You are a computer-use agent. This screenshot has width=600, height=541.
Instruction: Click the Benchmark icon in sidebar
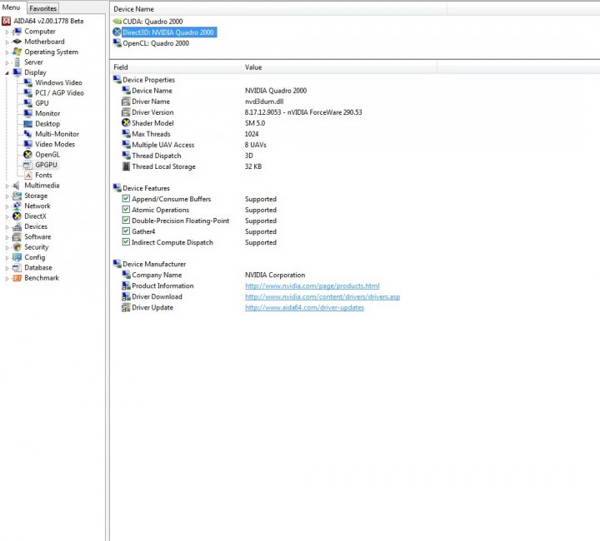(x=17, y=278)
